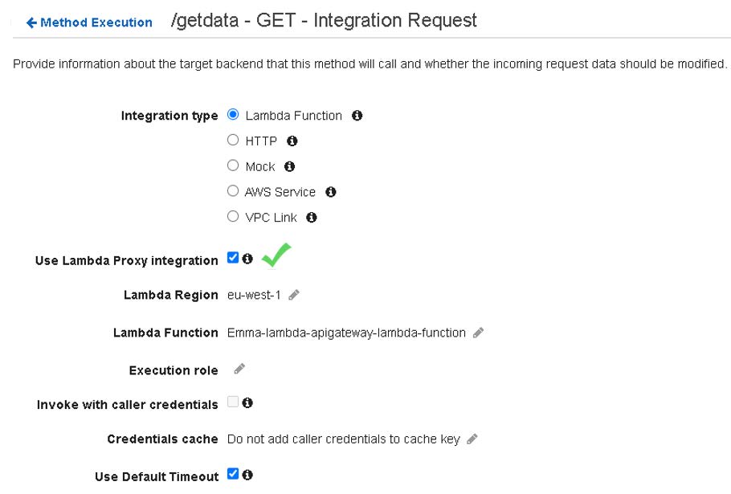Screen dimensions: 731x494
Task: Click info icon beside HTTP option
Action: tap(292, 141)
